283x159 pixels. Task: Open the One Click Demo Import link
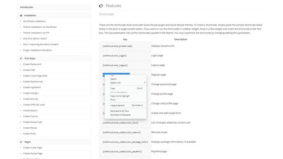click(x=35, y=38)
